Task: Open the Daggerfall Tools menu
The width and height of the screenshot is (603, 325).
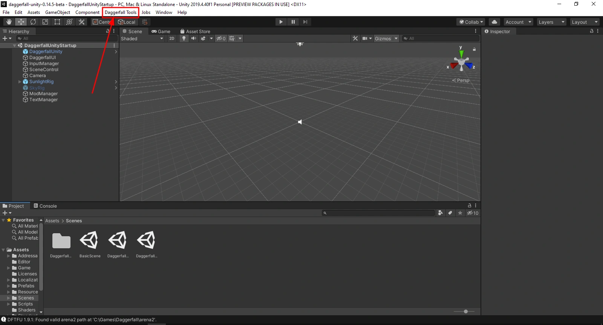Action: point(121,12)
